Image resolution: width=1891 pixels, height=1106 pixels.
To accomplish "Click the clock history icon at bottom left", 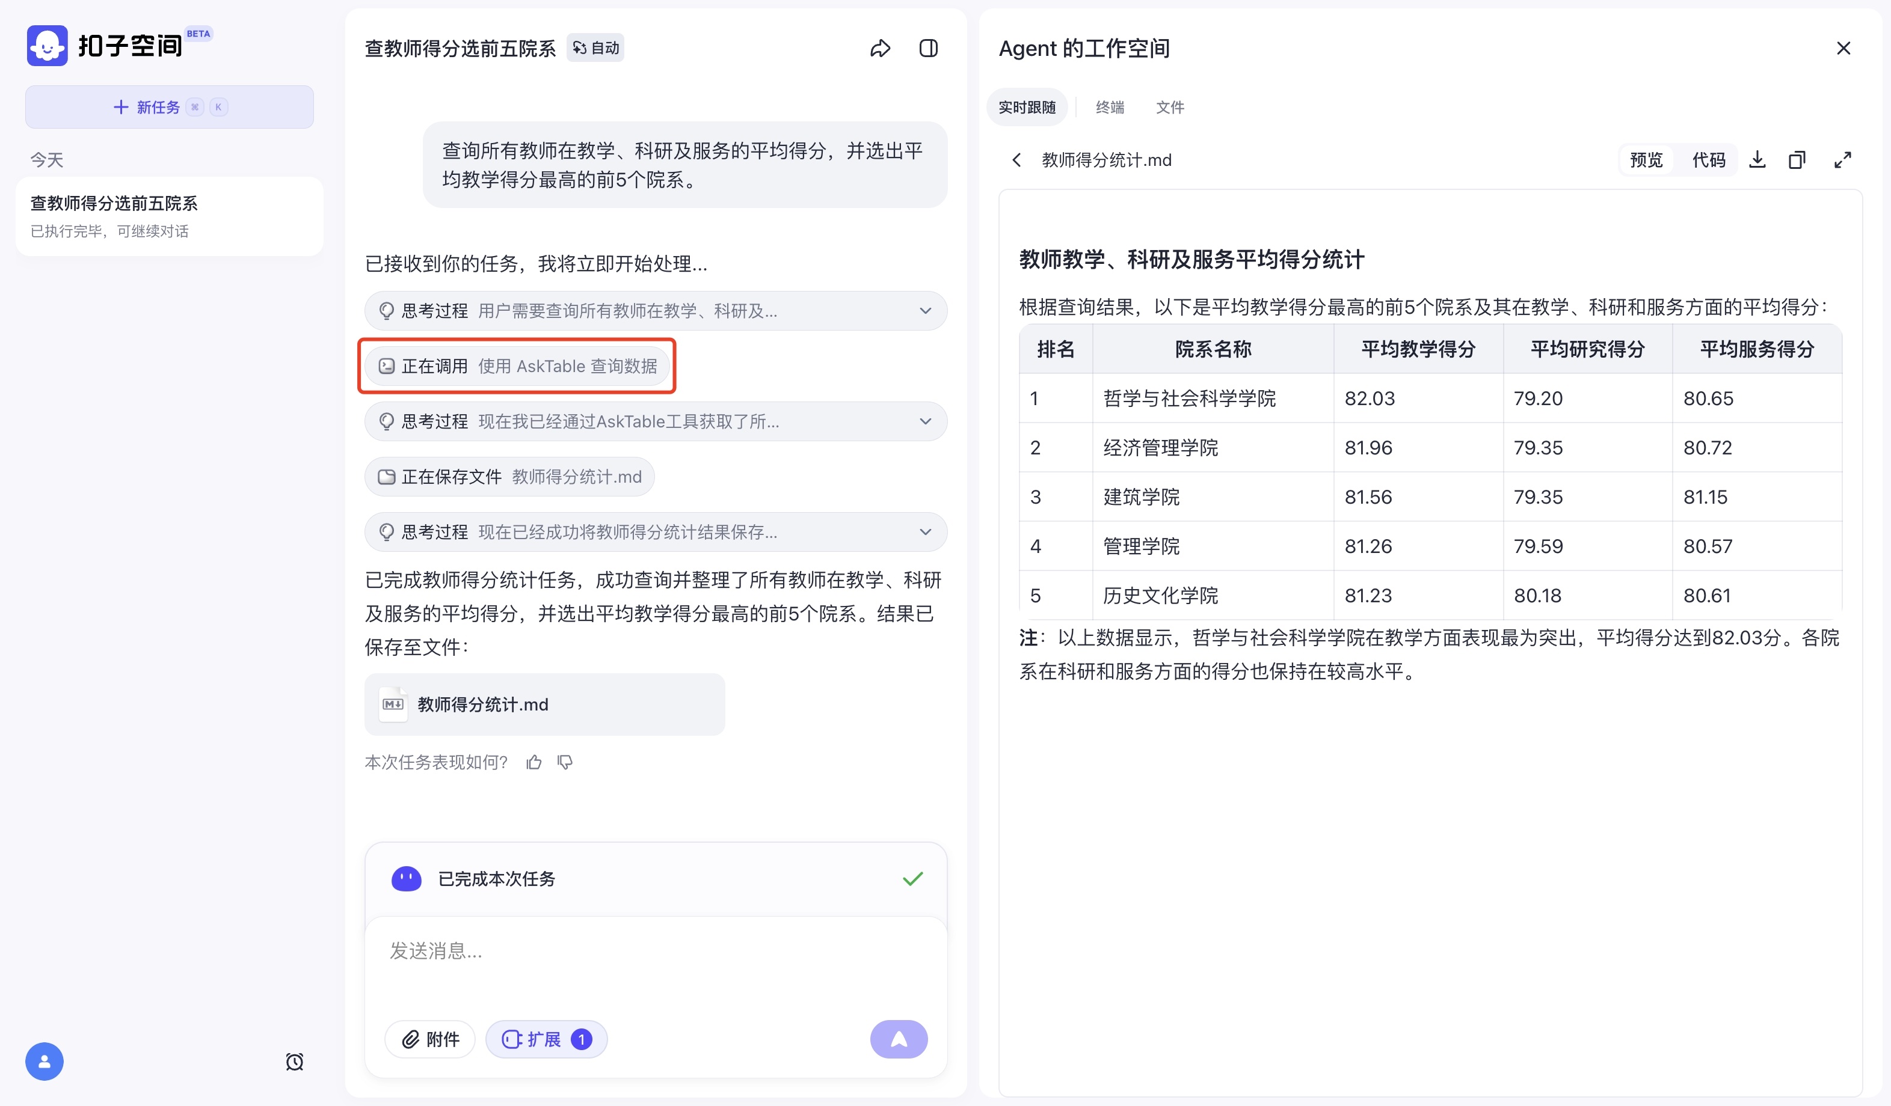I will tap(294, 1061).
